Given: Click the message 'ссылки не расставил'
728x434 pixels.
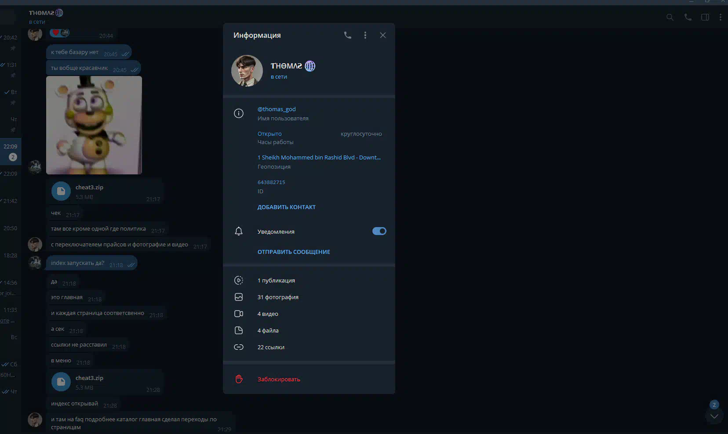Looking at the screenshot, I should click(87, 345).
